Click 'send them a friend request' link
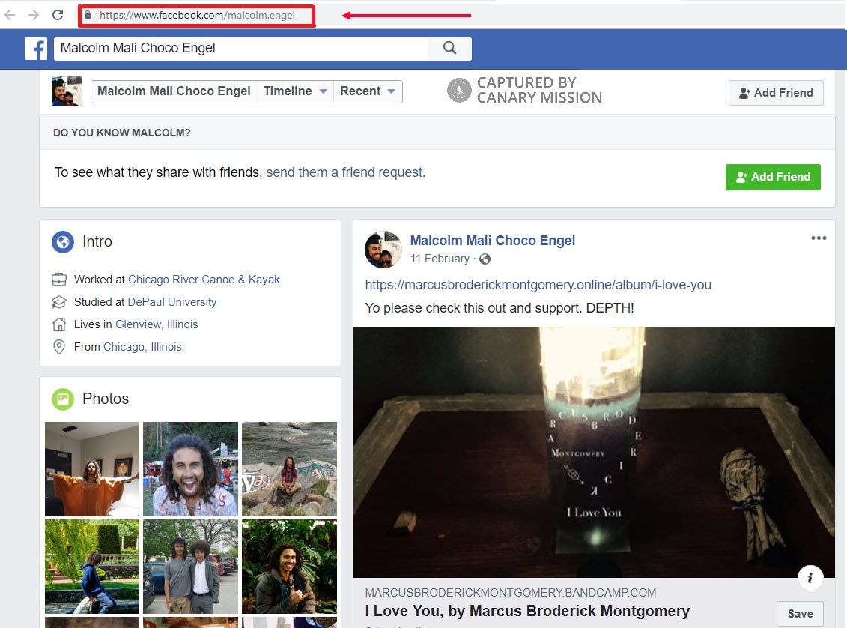Image resolution: width=847 pixels, height=628 pixels. point(345,172)
